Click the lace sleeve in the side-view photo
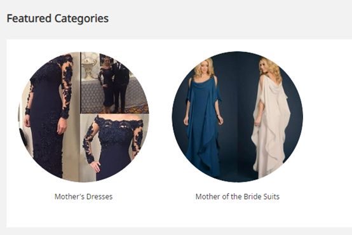 pyautogui.click(x=67, y=88)
